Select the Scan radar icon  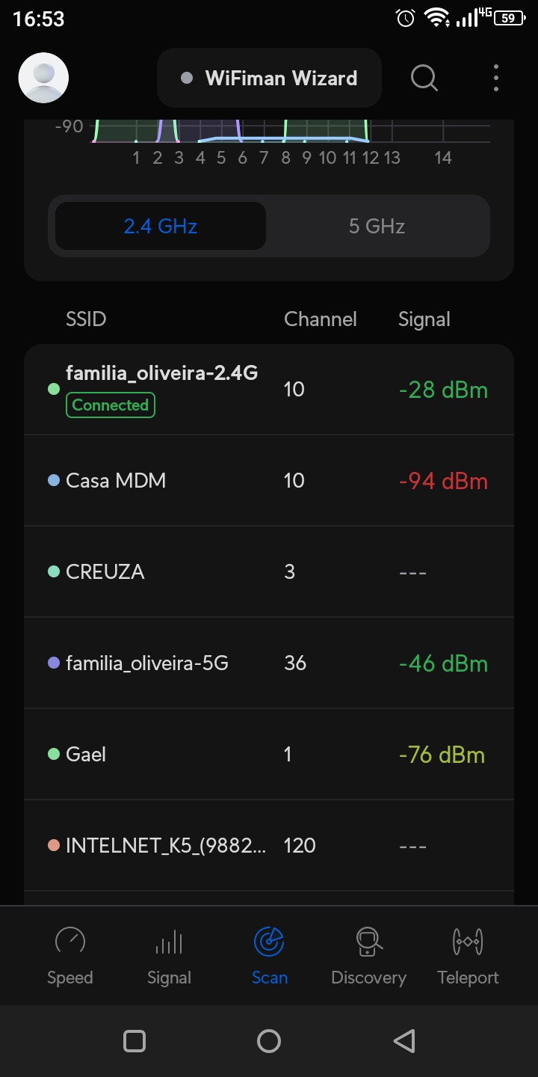click(x=269, y=942)
